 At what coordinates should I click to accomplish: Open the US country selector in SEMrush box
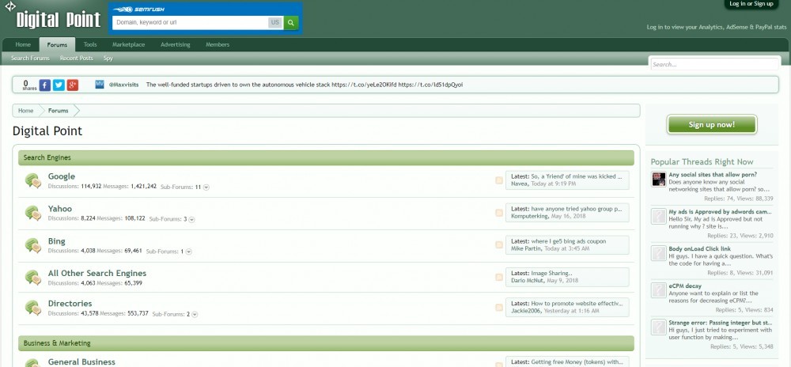click(275, 23)
